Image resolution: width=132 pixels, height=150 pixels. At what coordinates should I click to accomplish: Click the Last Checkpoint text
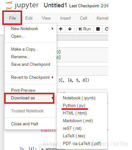[89, 6]
